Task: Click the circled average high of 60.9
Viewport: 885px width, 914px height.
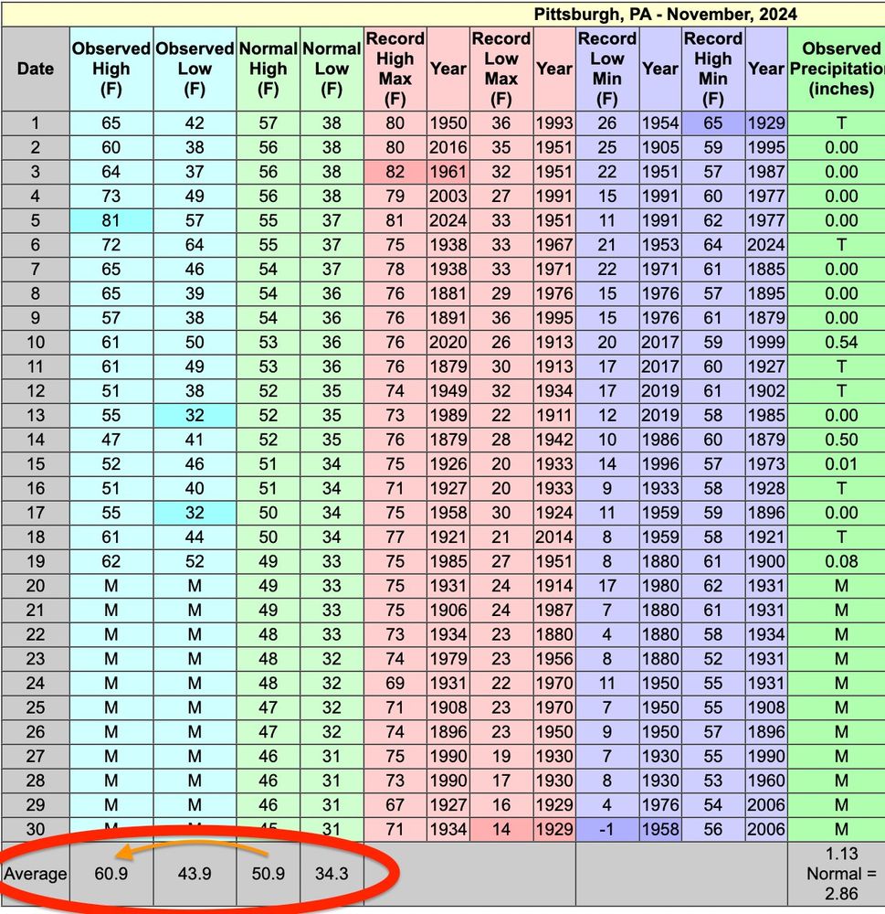Action: 111,873
